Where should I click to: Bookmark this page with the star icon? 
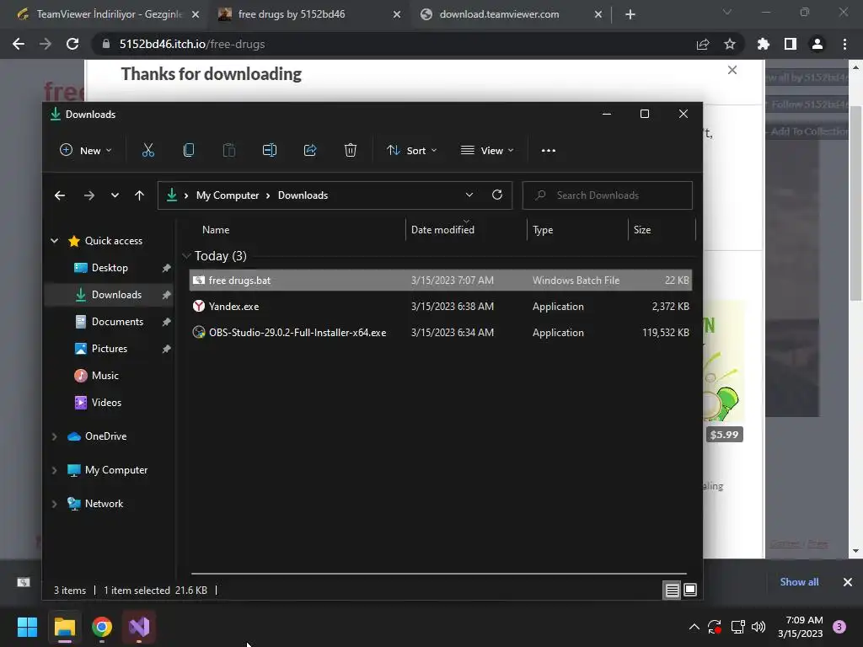click(730, 44)
